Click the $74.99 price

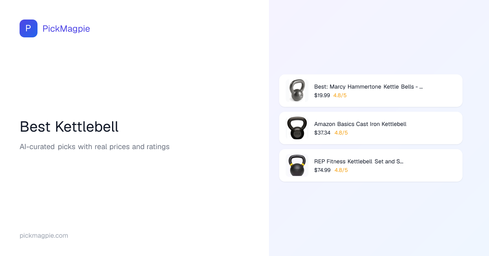tap(322, 170)
